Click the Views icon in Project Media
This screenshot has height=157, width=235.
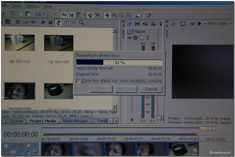pyautogui.click(x=68, y=23)
